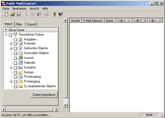Click the X@x.x column header
Viewport: 165px width, 118px height.
[124, 21]
